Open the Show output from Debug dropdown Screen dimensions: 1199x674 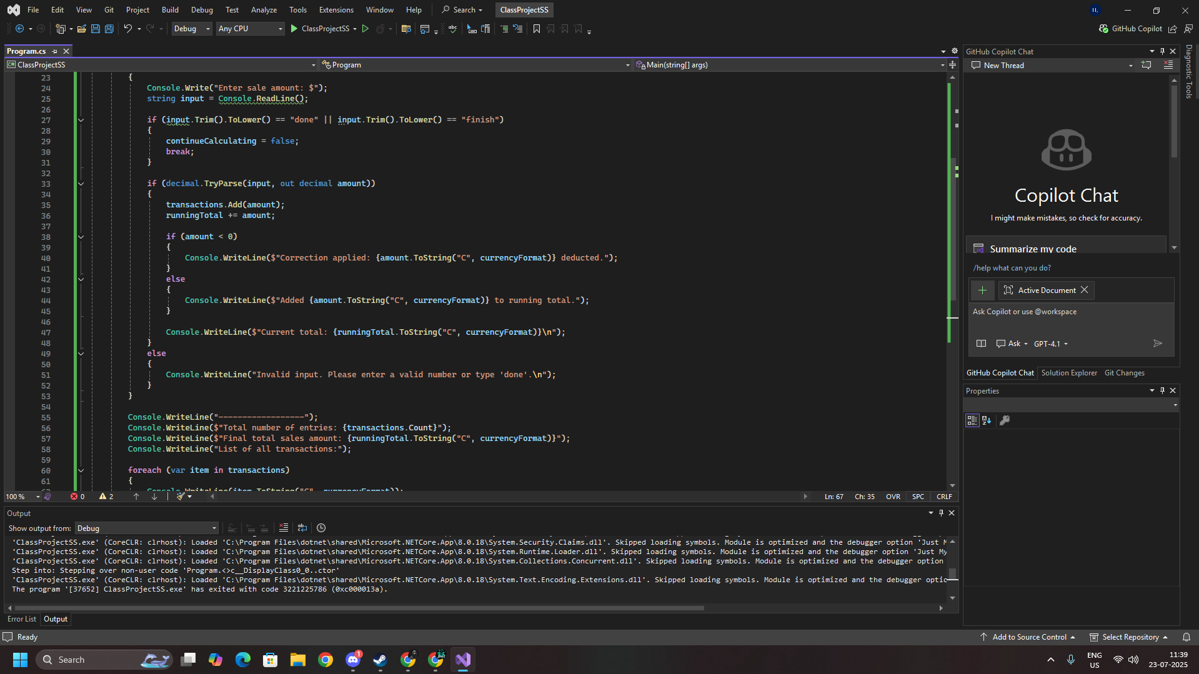point(146,528)
